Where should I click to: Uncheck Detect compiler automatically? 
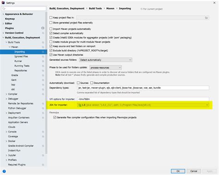(51, 33)
